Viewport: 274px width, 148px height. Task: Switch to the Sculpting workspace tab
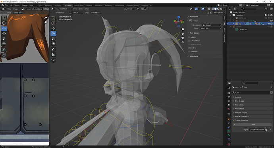58,6
